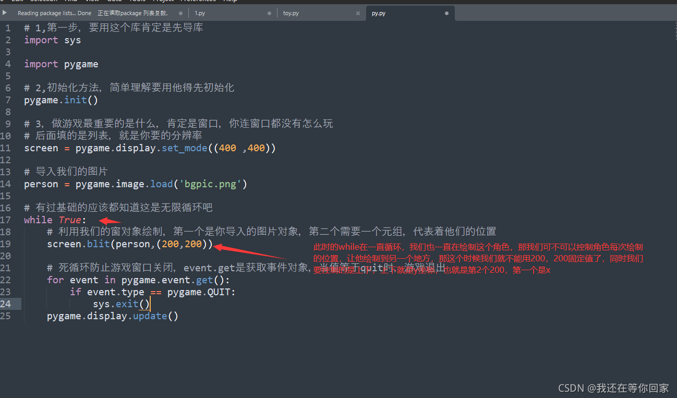Switch to the toy.py tab

click(x=291, y=13)
